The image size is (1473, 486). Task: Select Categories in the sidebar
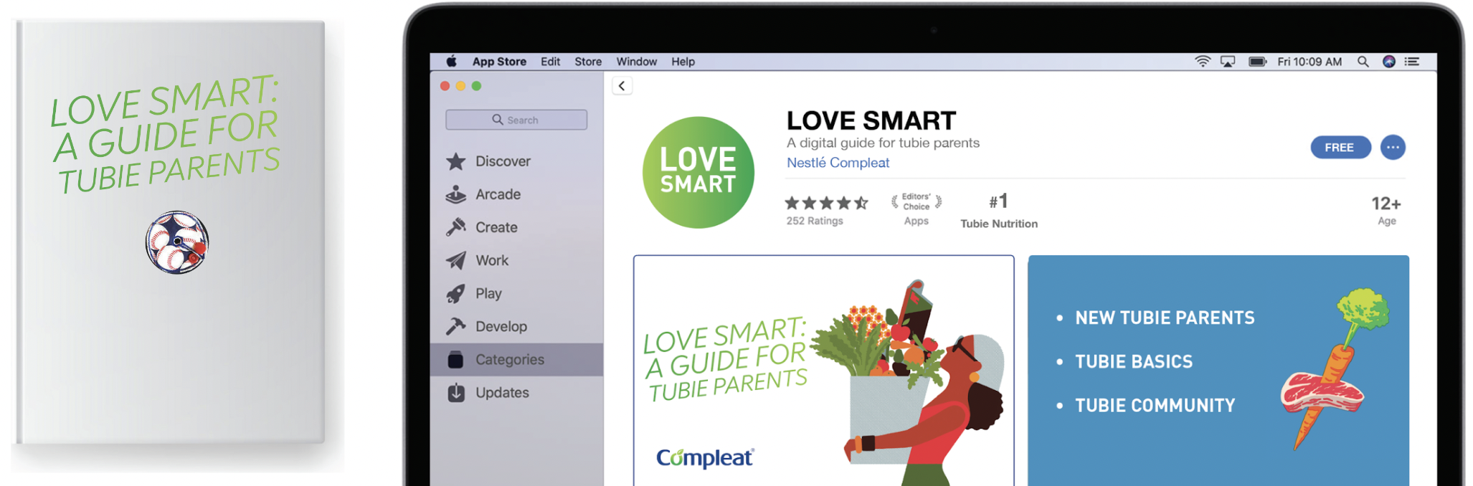516,359
